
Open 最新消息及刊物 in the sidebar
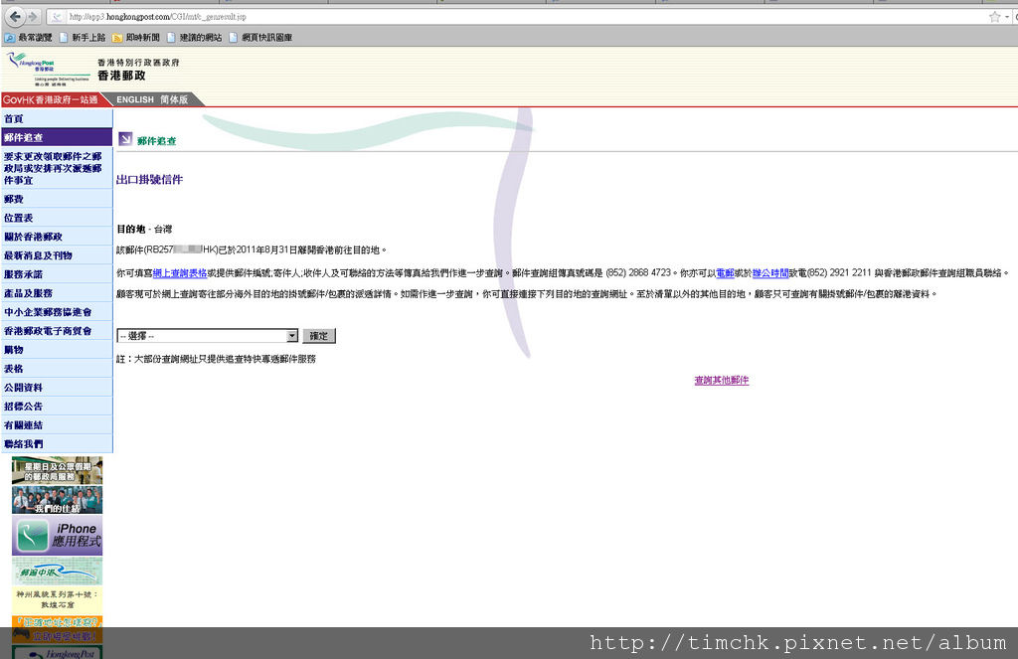[57, 255]
